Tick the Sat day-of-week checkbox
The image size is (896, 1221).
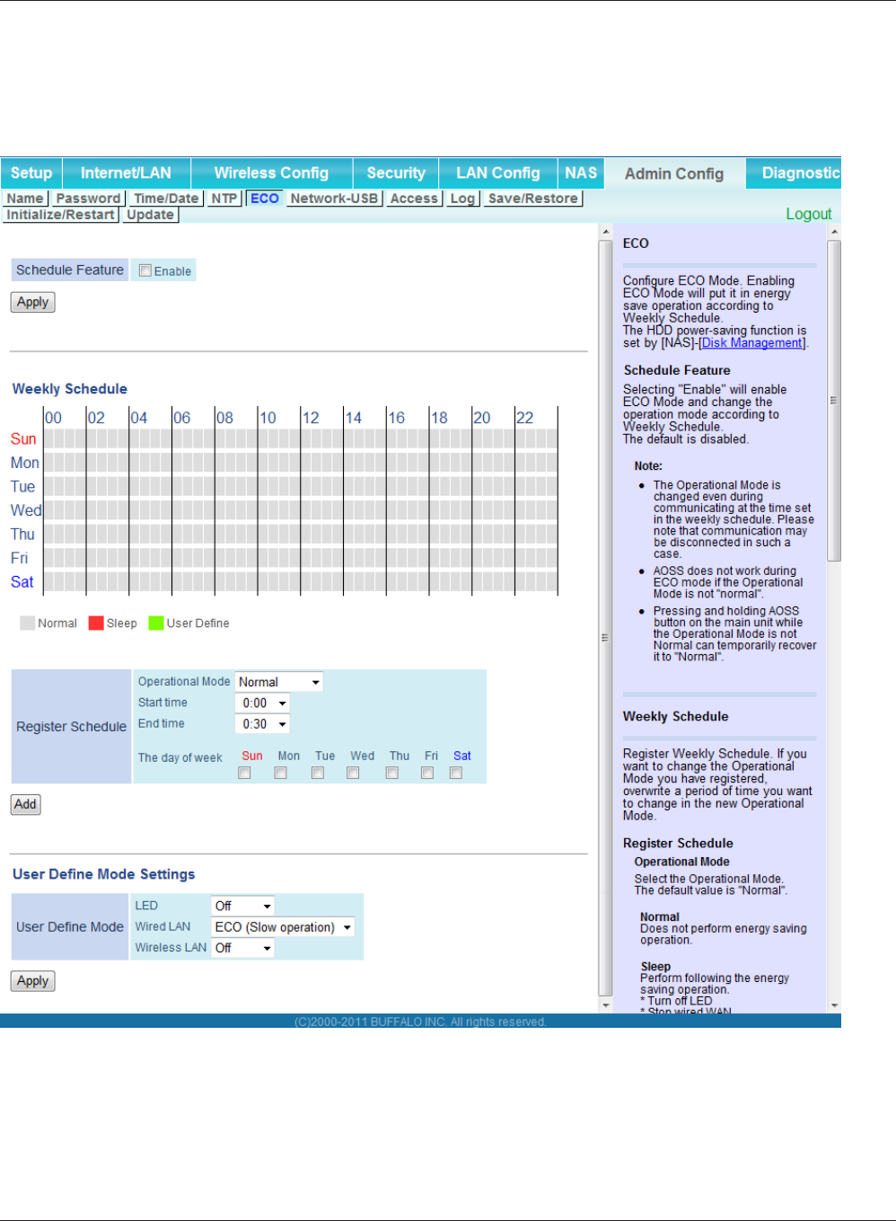pos(456,773)
